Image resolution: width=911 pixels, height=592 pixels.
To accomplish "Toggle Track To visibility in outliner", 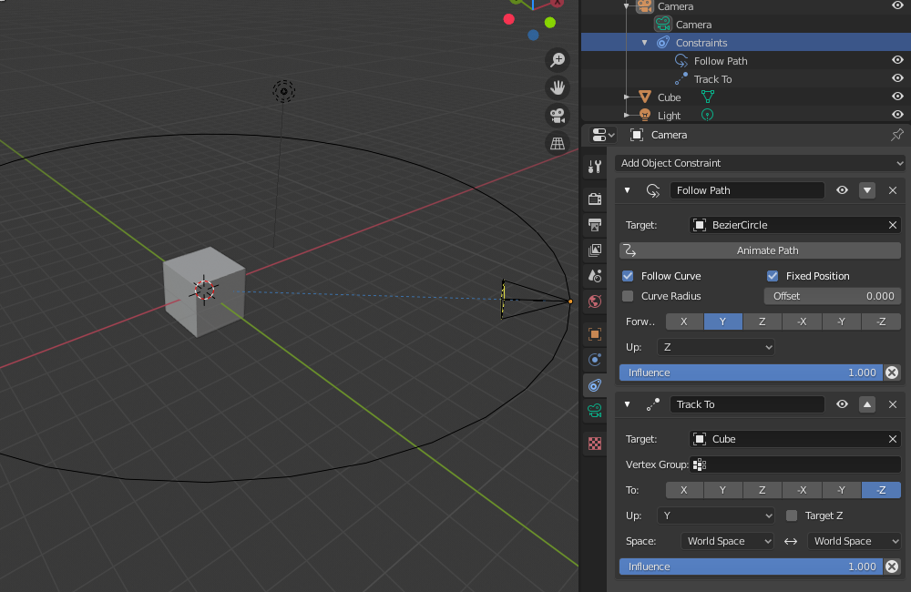I will (x=897, y=77).
